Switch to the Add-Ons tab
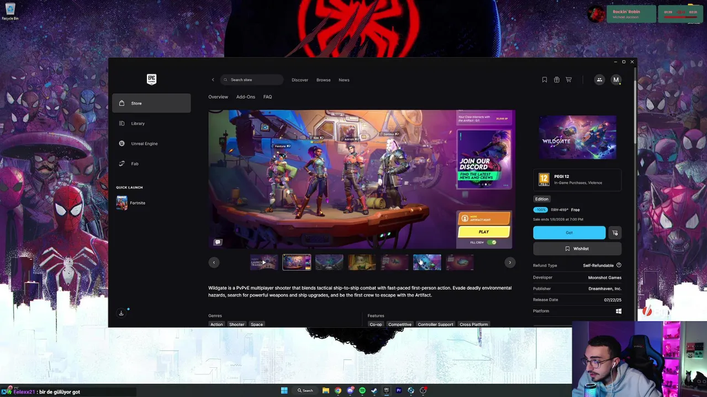 point(246,97)
